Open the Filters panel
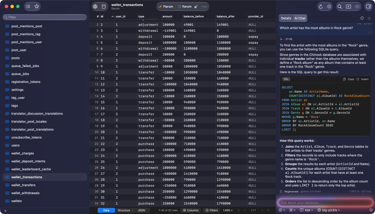Viewport: 375px width, 214px height. pyautogui.click(x=212, y=210)
